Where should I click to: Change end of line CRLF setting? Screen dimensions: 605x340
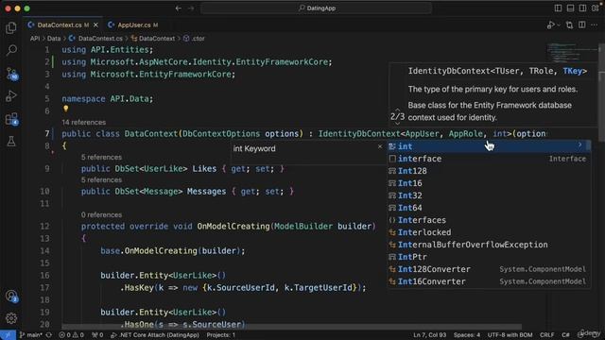tap(546, 335)
